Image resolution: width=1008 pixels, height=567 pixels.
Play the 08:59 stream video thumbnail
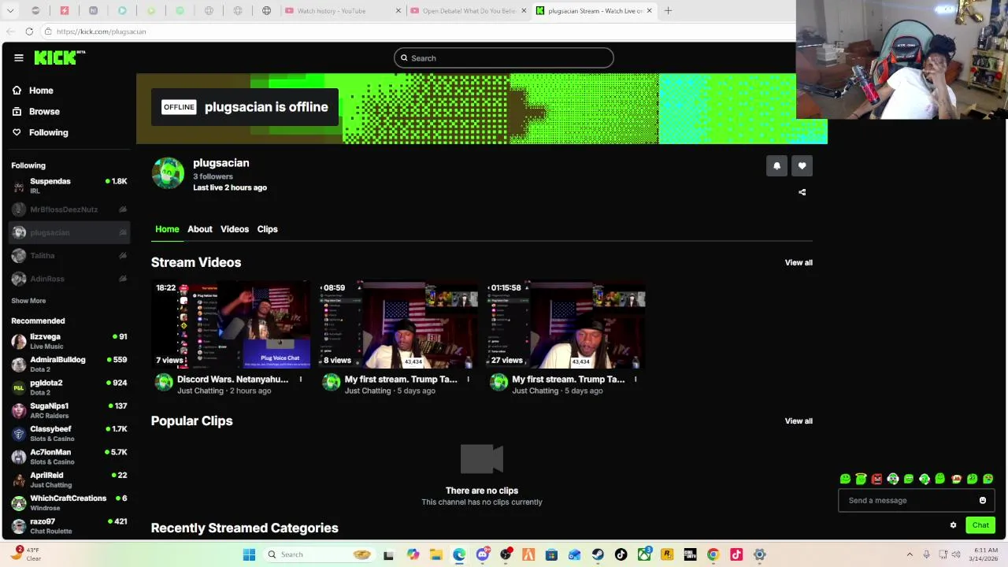(398, 324)
